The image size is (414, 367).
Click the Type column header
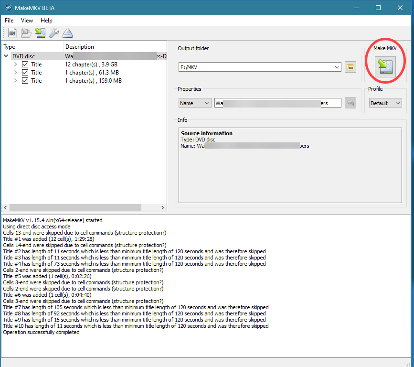coord(32,47)
